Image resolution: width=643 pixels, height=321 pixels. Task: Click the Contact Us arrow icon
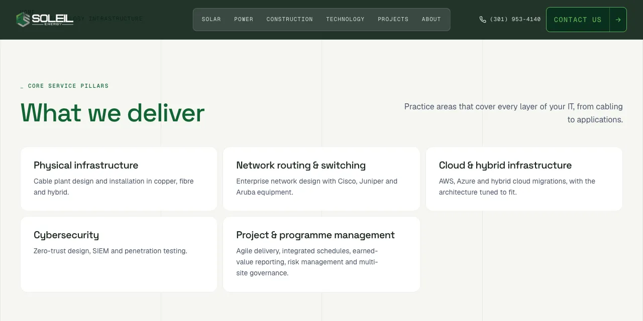tap(618, 20)
